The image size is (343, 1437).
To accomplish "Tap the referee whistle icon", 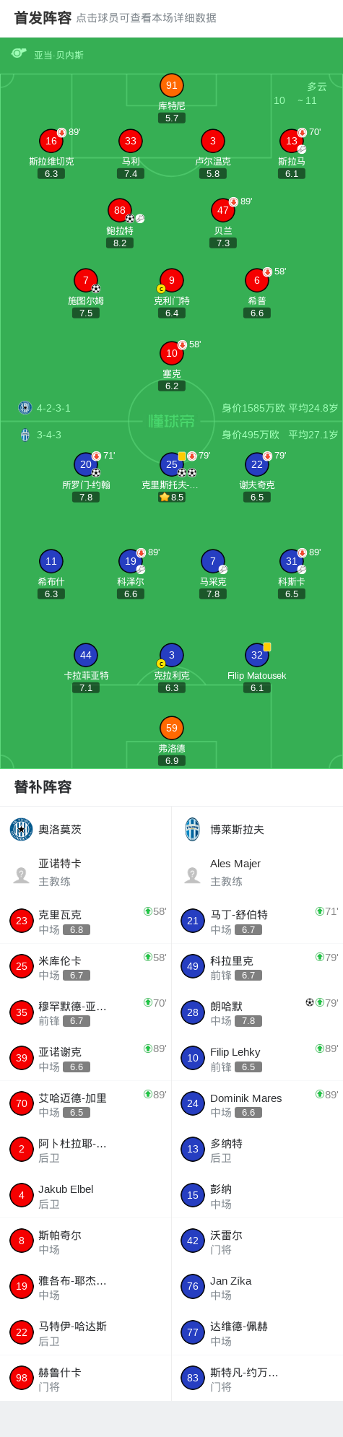I will click(x=19, y=53).
